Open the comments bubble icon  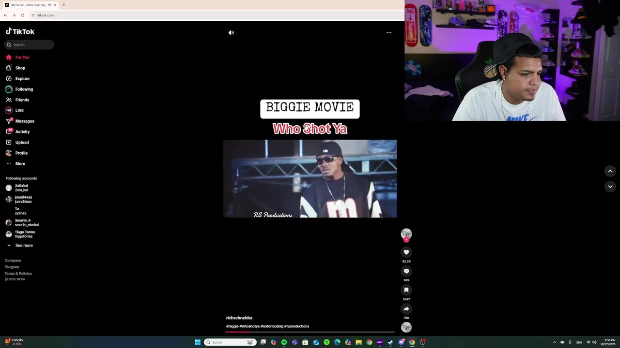click(x=406, y=271)
